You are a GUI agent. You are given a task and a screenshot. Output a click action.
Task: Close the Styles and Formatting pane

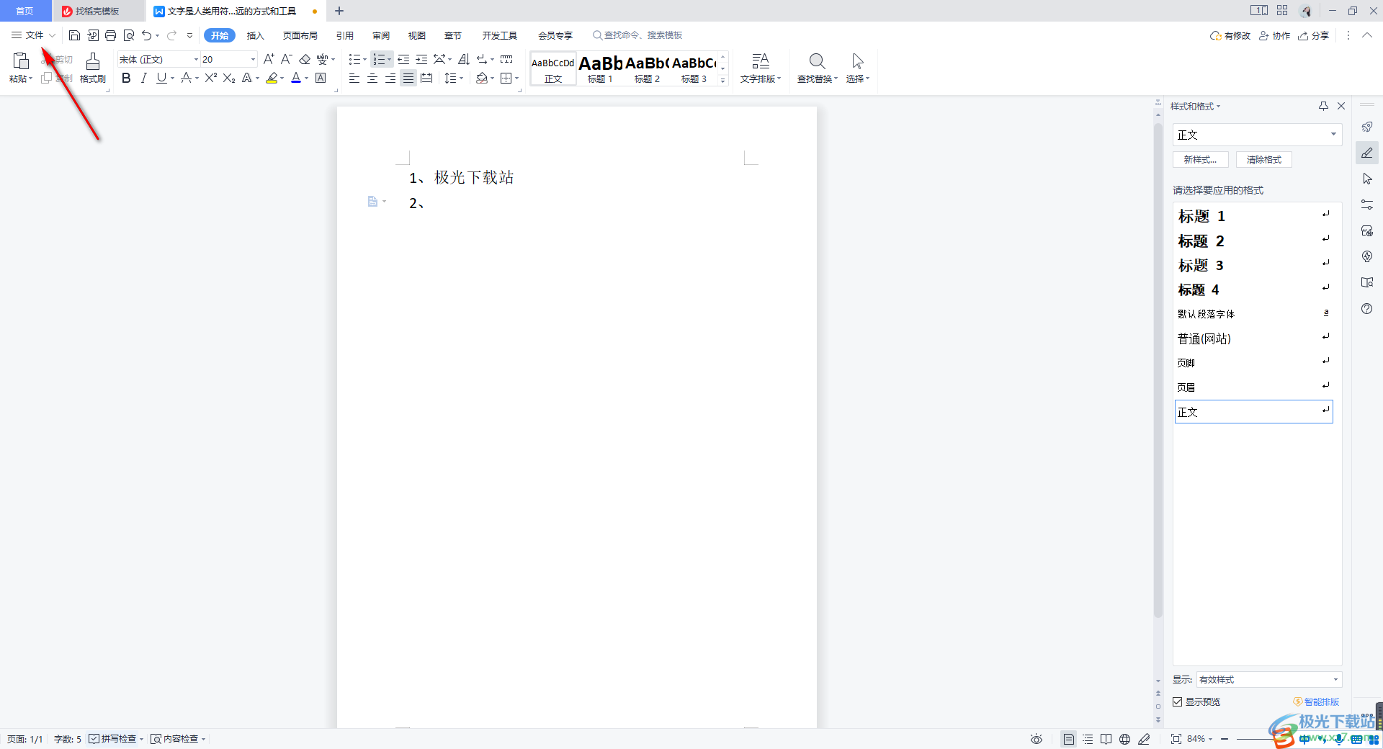pyautogui.click(x=1341, y=106)
